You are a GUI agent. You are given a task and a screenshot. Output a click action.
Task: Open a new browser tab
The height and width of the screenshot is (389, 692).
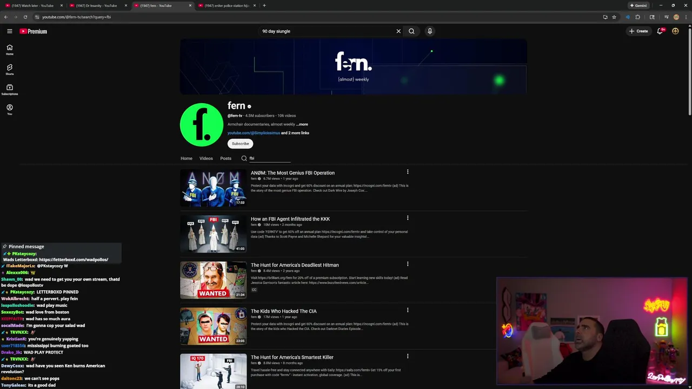point(264,5)
